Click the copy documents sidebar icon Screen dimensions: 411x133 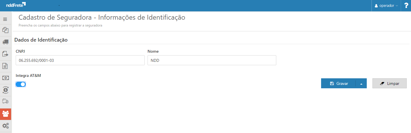(5, 30)
